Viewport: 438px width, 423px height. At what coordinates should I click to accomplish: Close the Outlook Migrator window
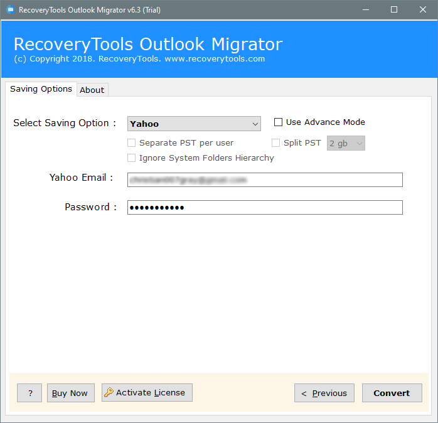423,10
